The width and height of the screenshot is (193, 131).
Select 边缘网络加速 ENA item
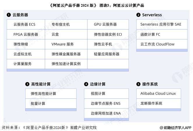click(x=106, y=113)
